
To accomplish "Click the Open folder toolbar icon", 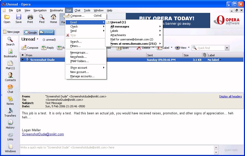I will (x=7, y=17).
